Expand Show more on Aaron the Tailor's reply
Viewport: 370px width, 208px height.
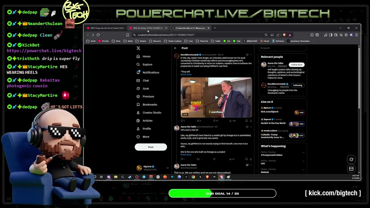(186, 155)
